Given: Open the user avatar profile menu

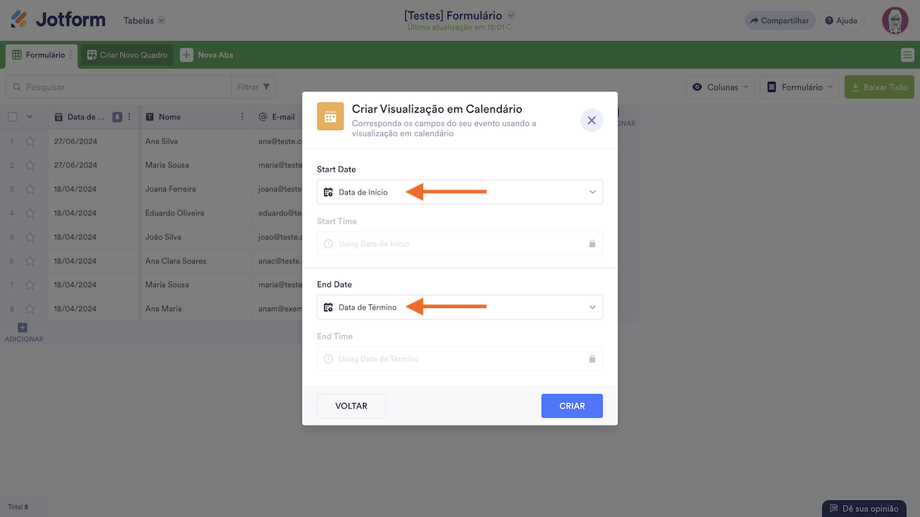Looking at the screenshot, I should coord(895,20).
